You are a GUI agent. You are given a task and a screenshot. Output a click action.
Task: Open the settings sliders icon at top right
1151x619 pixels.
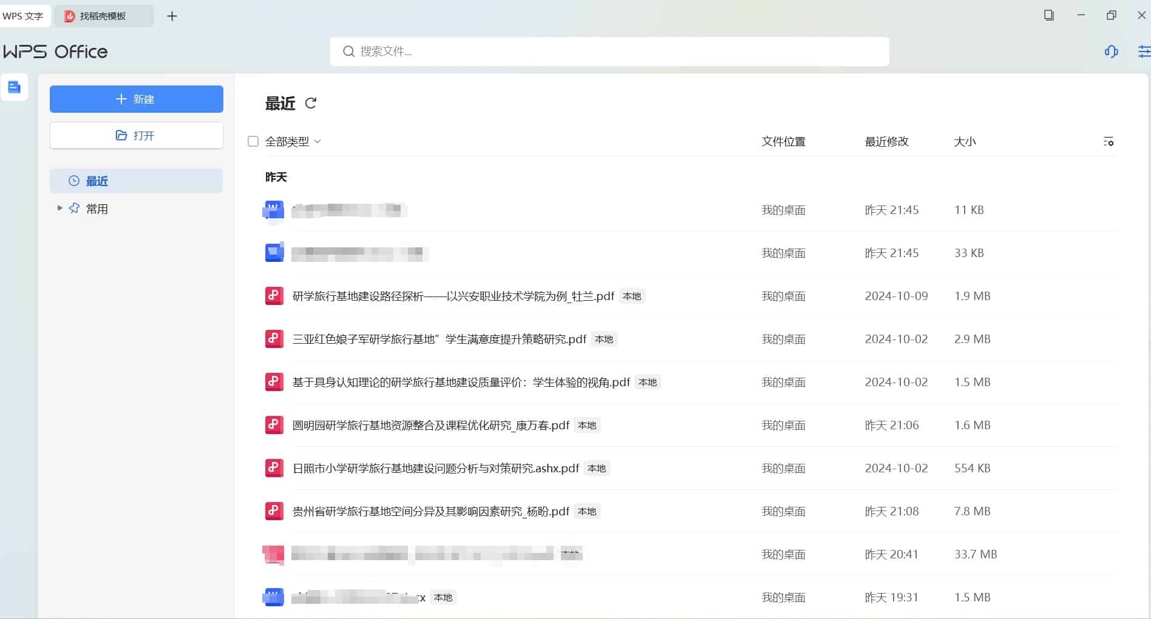[1144, 52]
